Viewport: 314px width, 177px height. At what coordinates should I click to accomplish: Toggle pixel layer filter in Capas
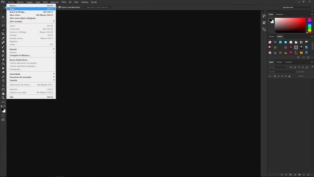coord(291,67)
